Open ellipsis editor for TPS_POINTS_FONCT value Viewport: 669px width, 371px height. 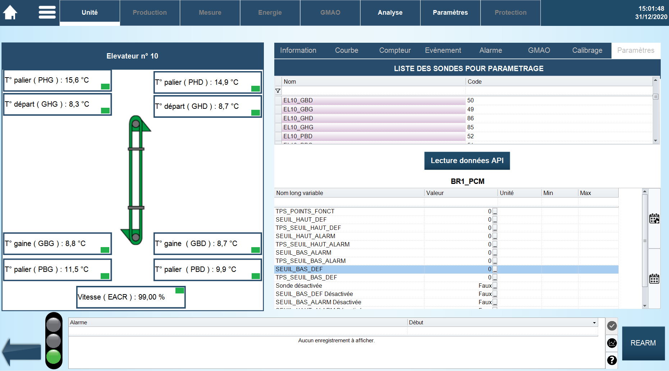495,212
